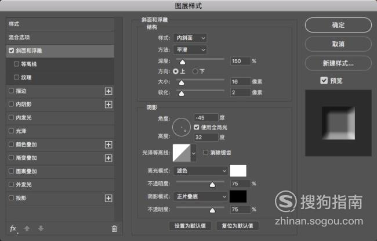Viewport: 377px width, 241px height.
Task: Confirm with the OK (确定) button
Action: tap(338, 25)
